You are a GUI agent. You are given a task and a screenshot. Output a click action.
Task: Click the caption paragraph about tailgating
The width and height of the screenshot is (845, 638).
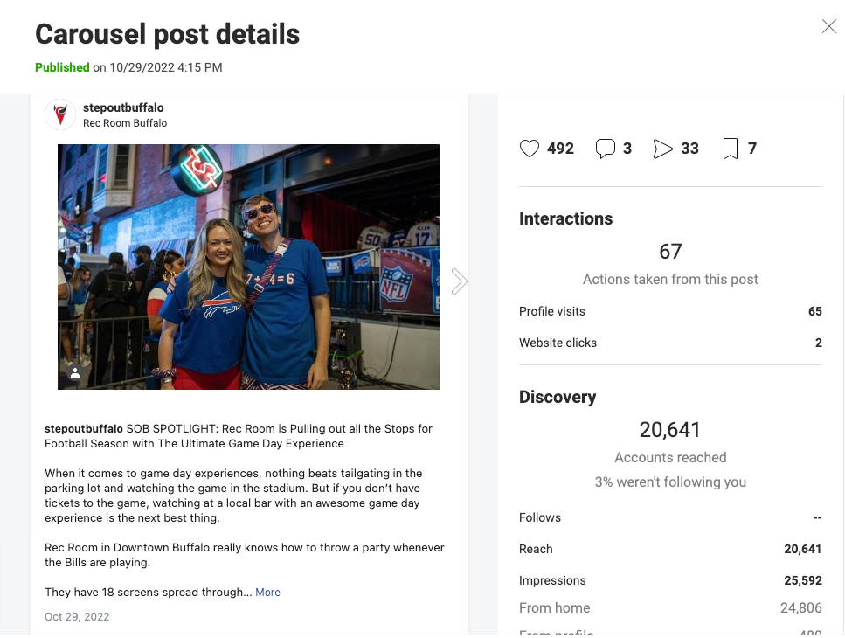[x=233, y=496]
